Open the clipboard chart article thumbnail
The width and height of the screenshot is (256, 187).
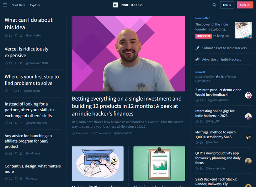point(159,164)
